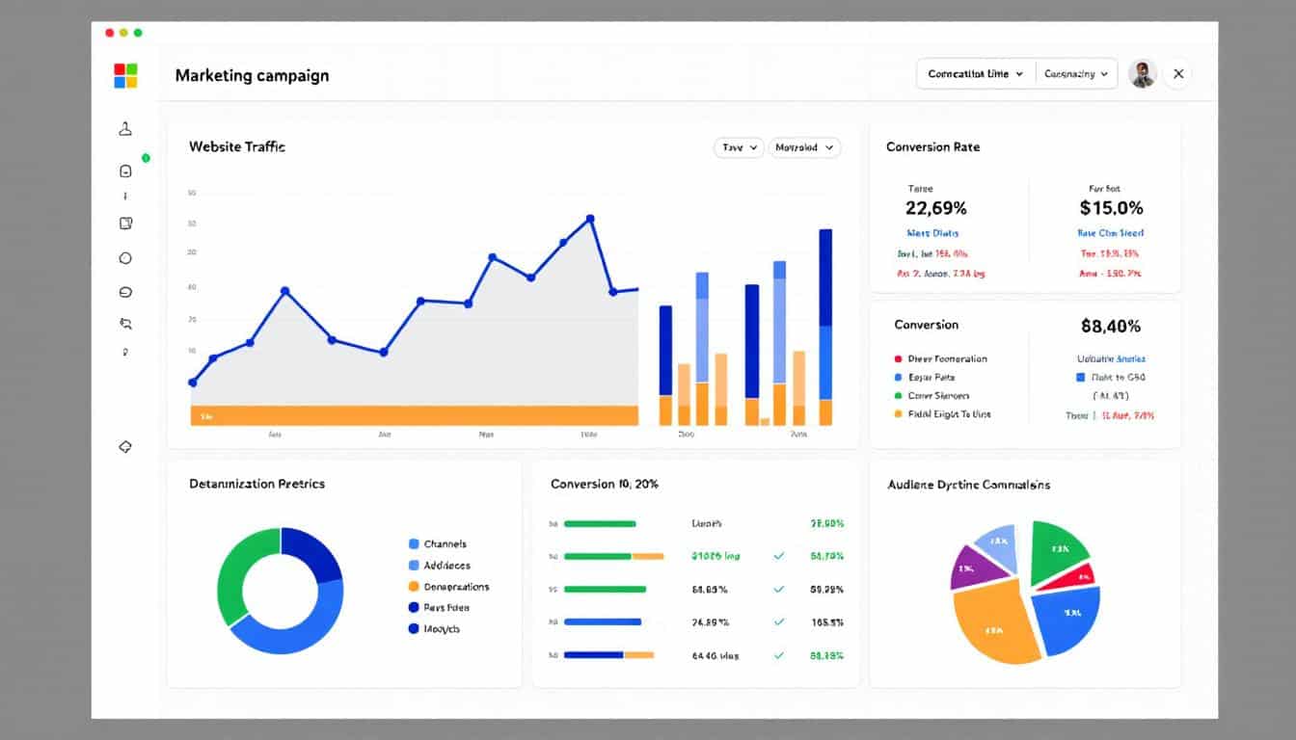Expand the first header dropdown left of Cusgnazíny

tap(975, 74)
